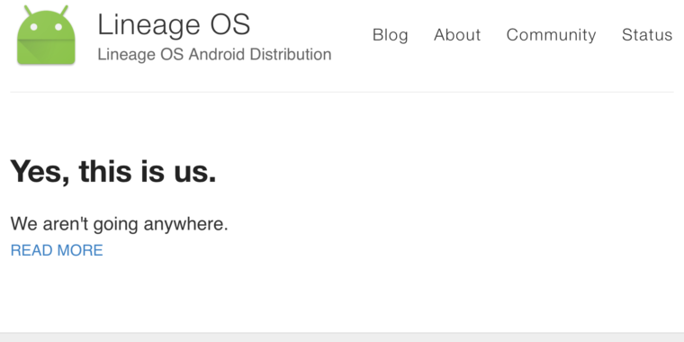684x342 pixels.
Task: Go to the Community section
Action: tap(551, 35)
